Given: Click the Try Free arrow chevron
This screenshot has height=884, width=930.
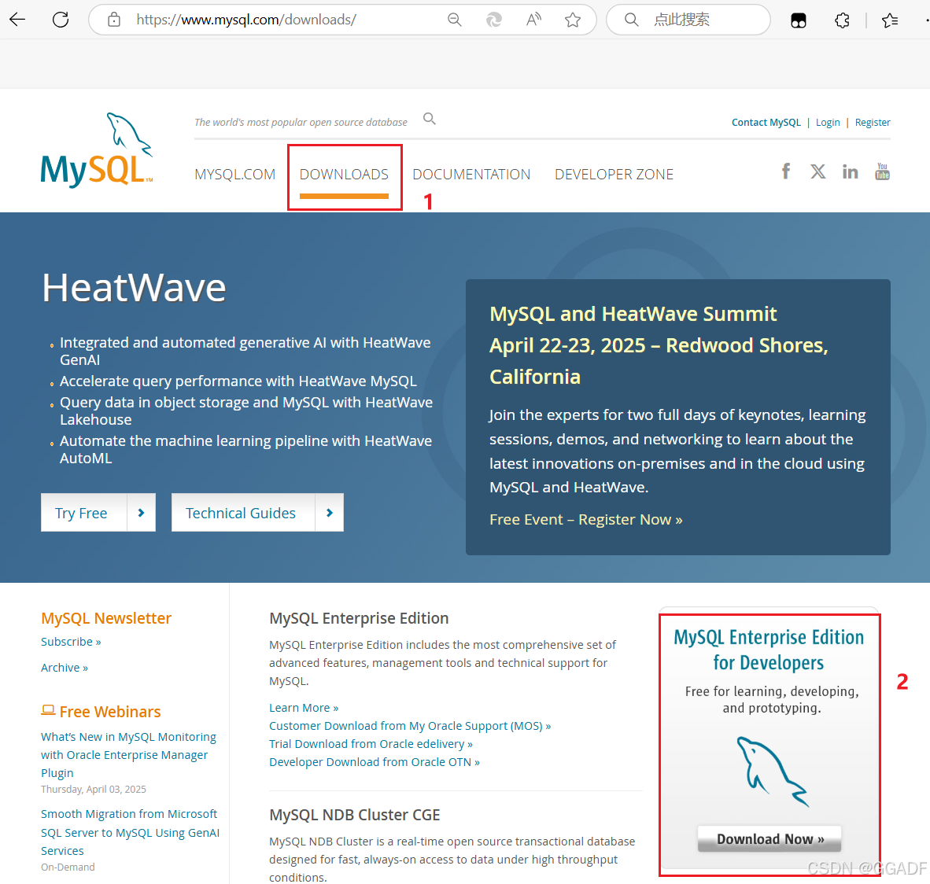Looking at the screenshot, I should (x=141, y=513).
